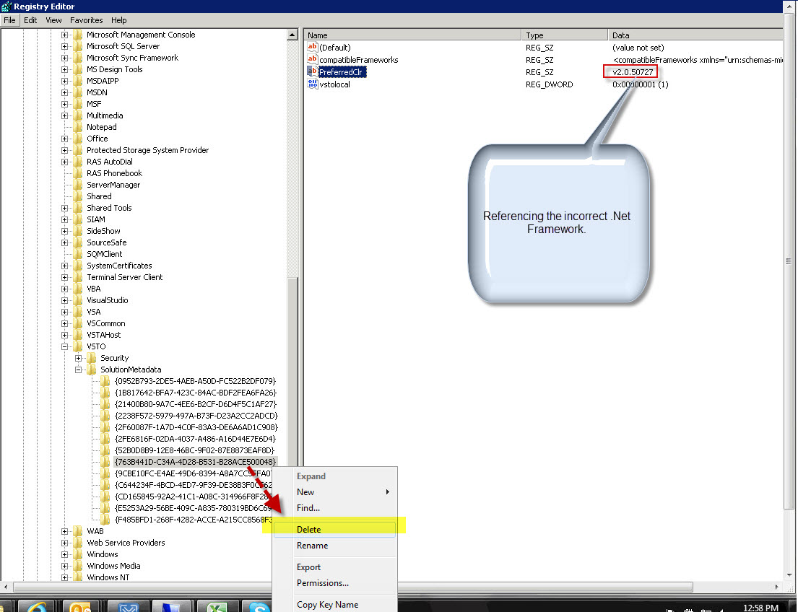Open the Edit menu
The width and height of the screenshot is (798, 612).
[x=30, y=20]
